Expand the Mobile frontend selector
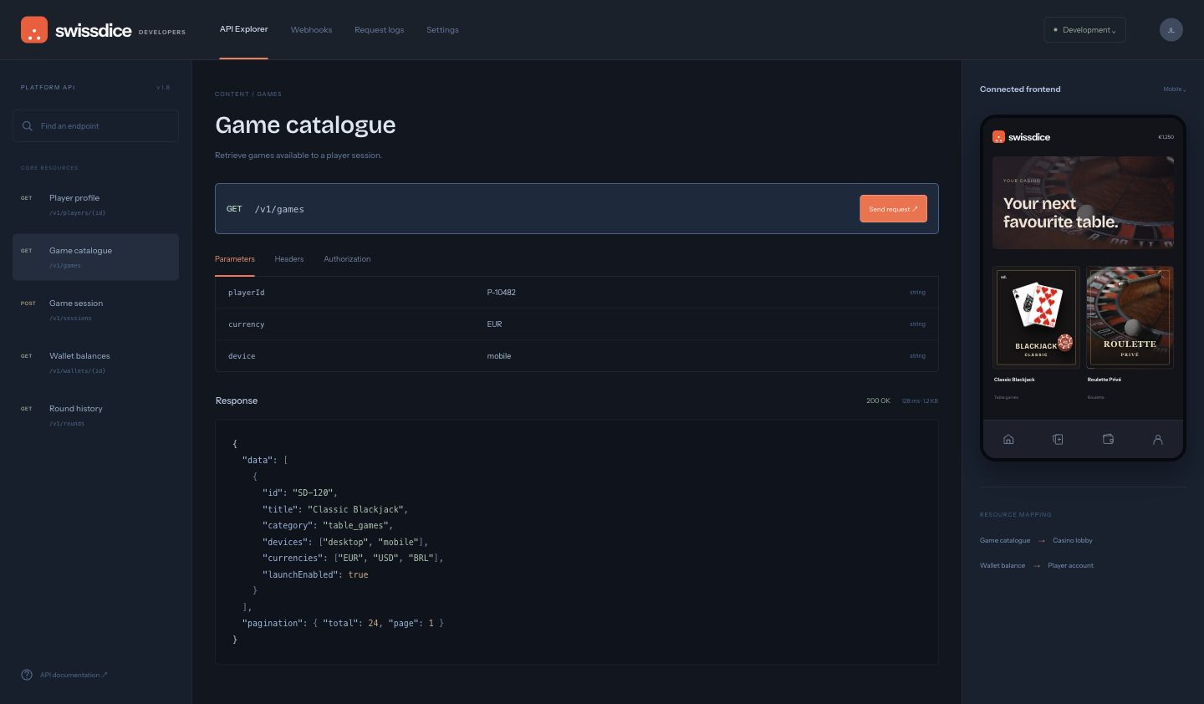Viewport: 1204px width, 704px height. tap(1175, 89)
